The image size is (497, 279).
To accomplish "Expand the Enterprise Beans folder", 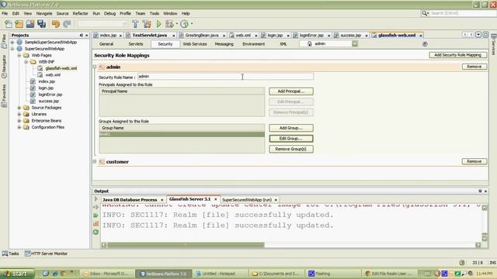I will tap(19, 121).
